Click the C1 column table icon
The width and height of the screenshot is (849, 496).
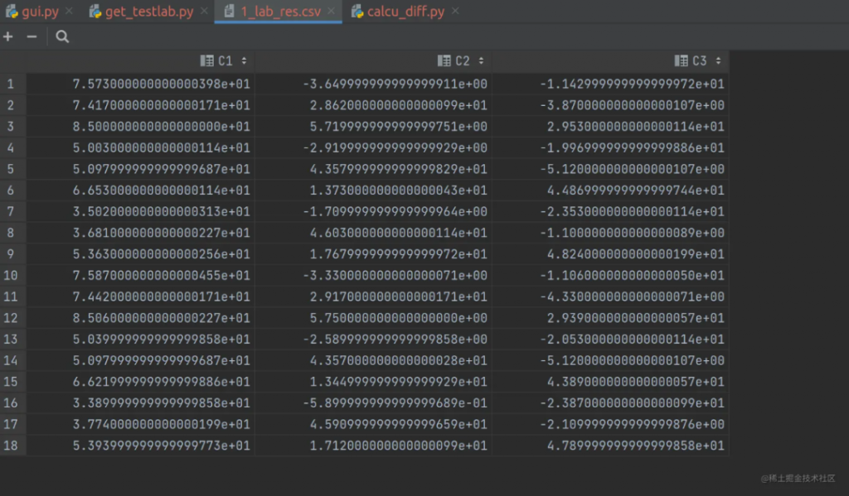tap(206, 60)
